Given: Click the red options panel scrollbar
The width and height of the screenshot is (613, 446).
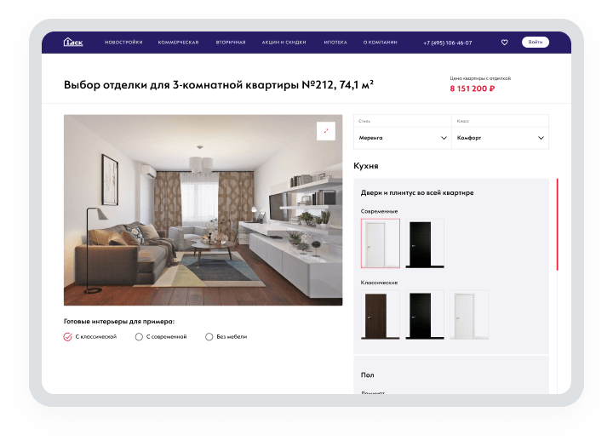Looking at the screenshot, I should pyautogui.click(x=557, y=225).
